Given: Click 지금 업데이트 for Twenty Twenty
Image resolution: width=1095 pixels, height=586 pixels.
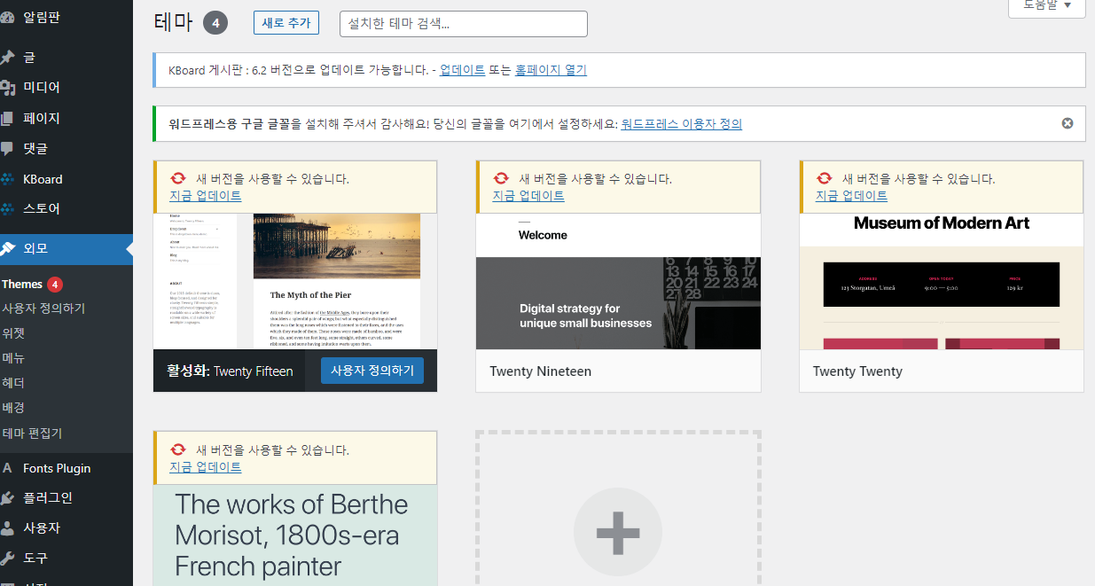Looking at the screenshot, I should (852, 196).
